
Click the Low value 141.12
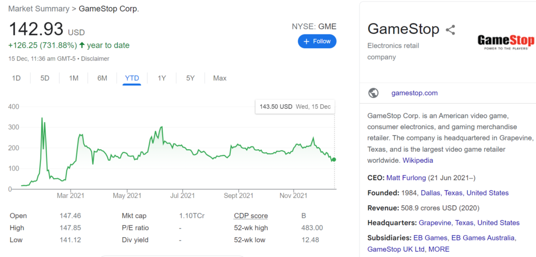click(x=70, y=240)
